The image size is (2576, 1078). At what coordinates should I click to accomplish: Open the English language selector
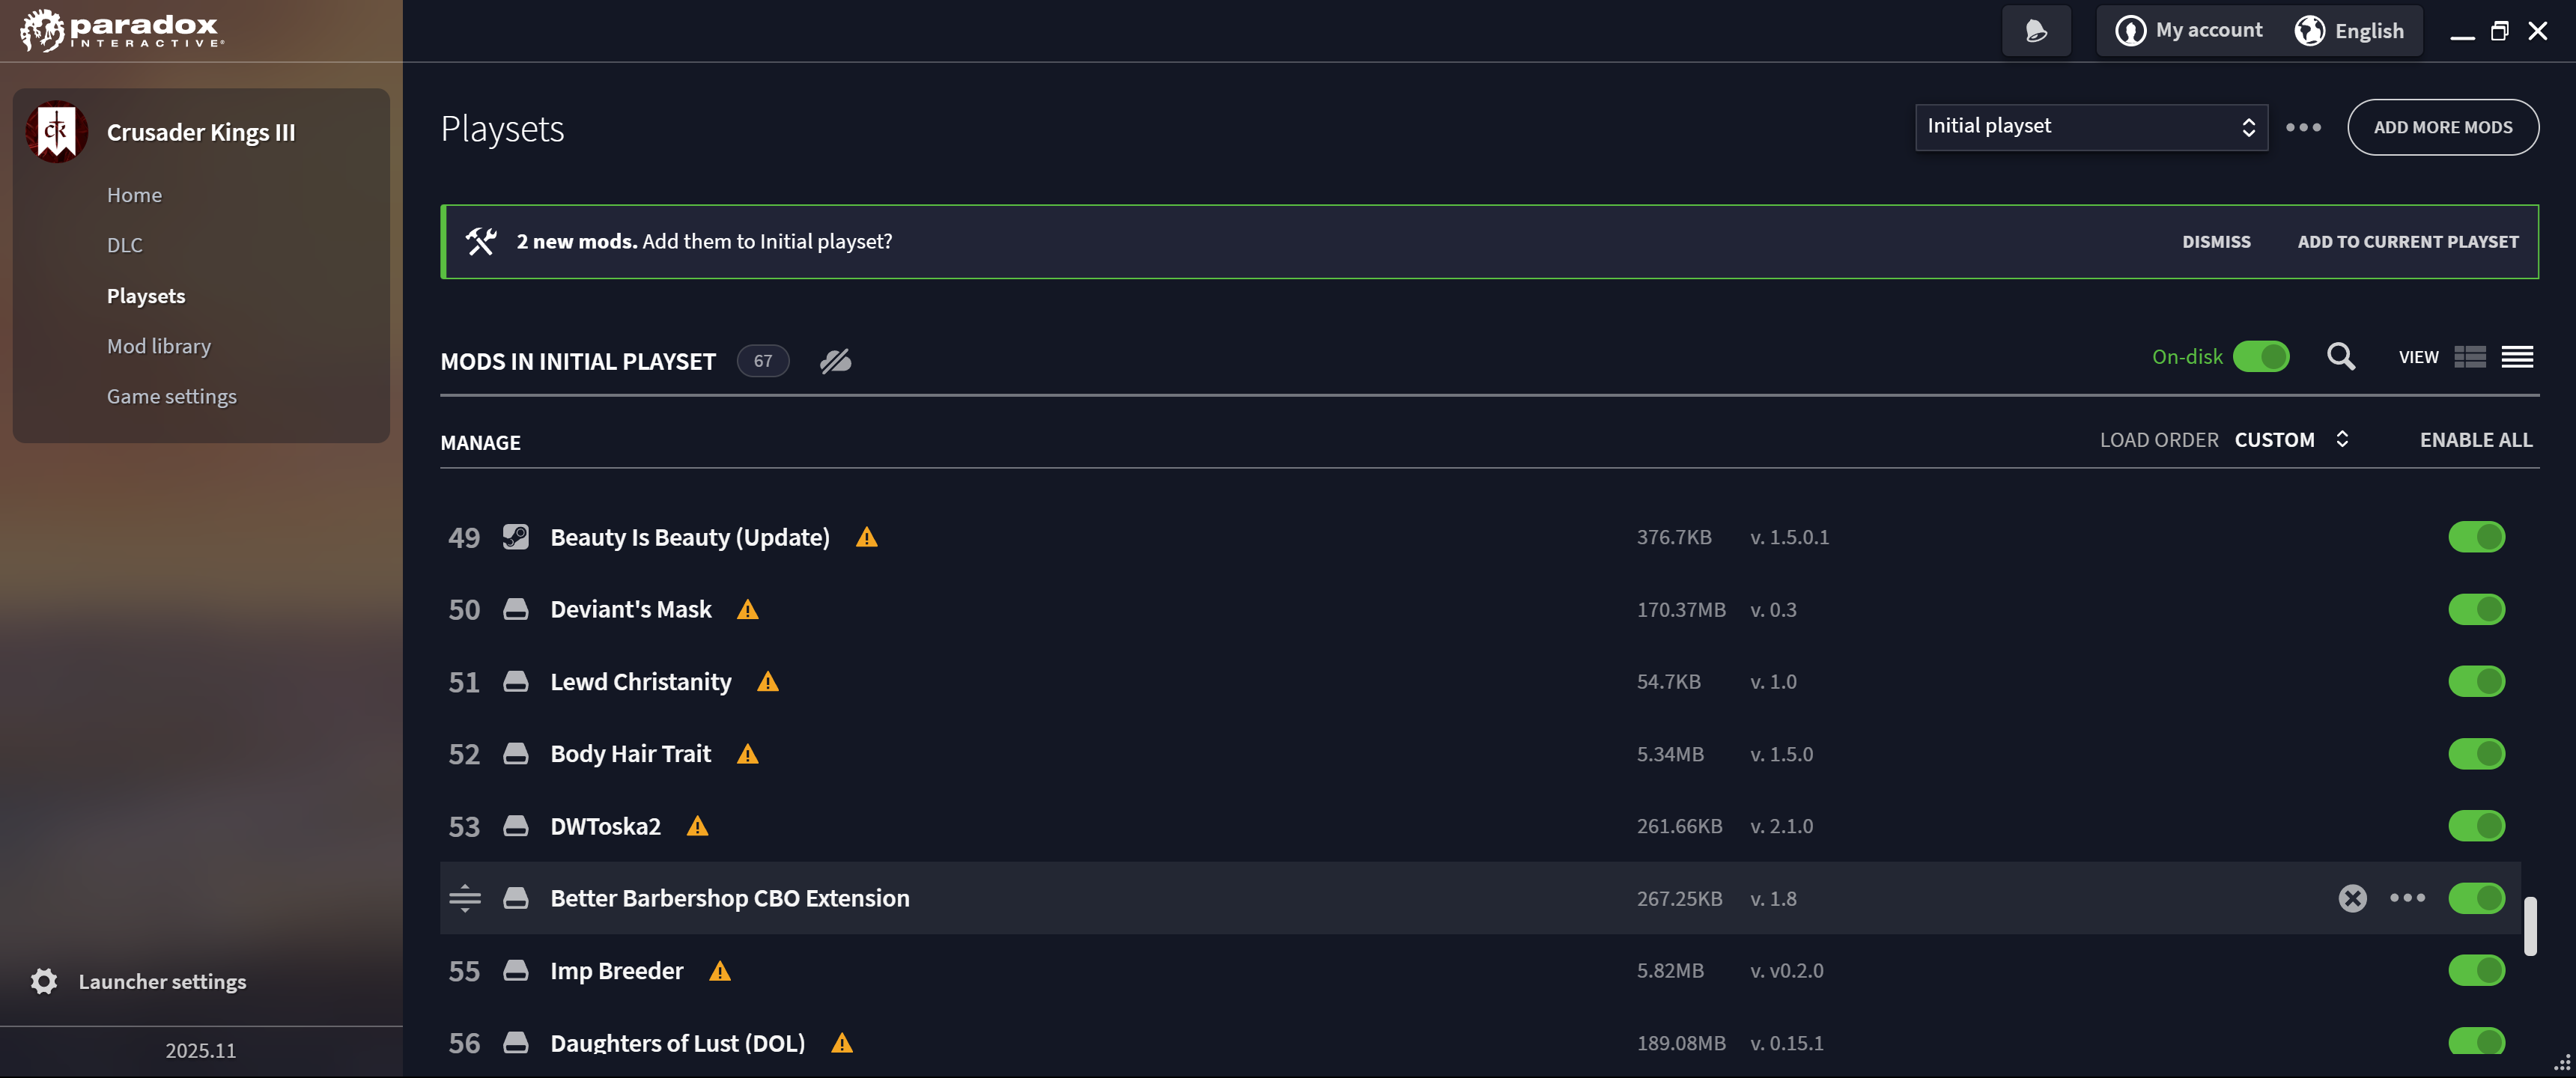pyautogui.click(x=2349, y=31)
